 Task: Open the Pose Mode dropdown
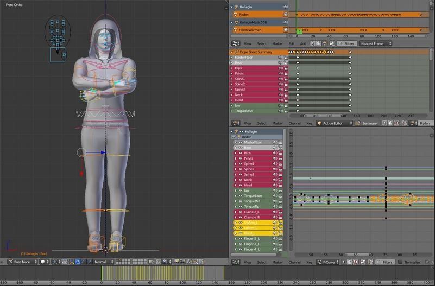22,262
